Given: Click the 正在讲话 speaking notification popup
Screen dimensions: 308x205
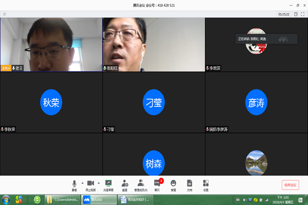Looking at the screenshot, I should tap(266, 39).
